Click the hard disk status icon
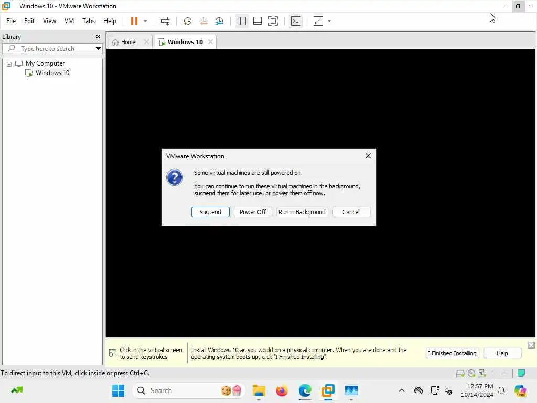The height and width of the screenshot is (403, 537). tap(460, 373)
